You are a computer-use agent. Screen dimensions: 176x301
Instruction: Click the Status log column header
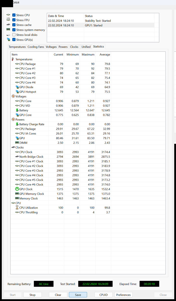[119, 16]
